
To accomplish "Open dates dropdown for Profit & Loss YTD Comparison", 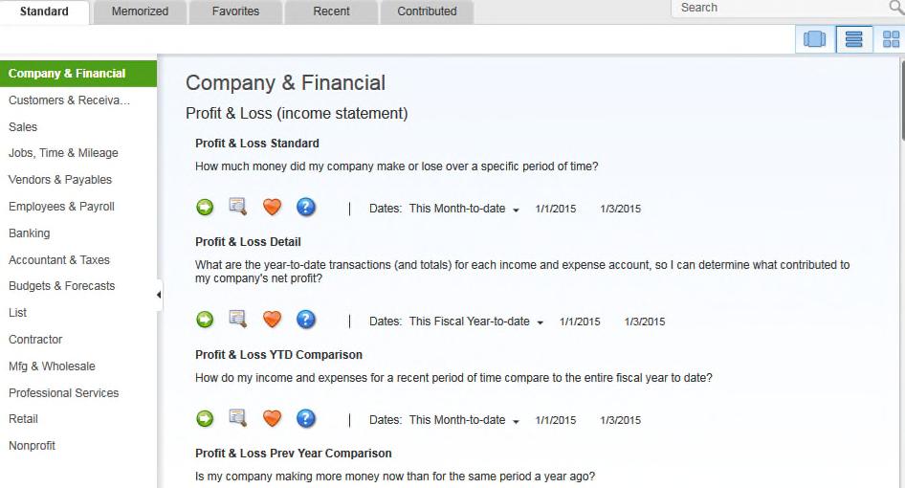I will coord(464,420).
